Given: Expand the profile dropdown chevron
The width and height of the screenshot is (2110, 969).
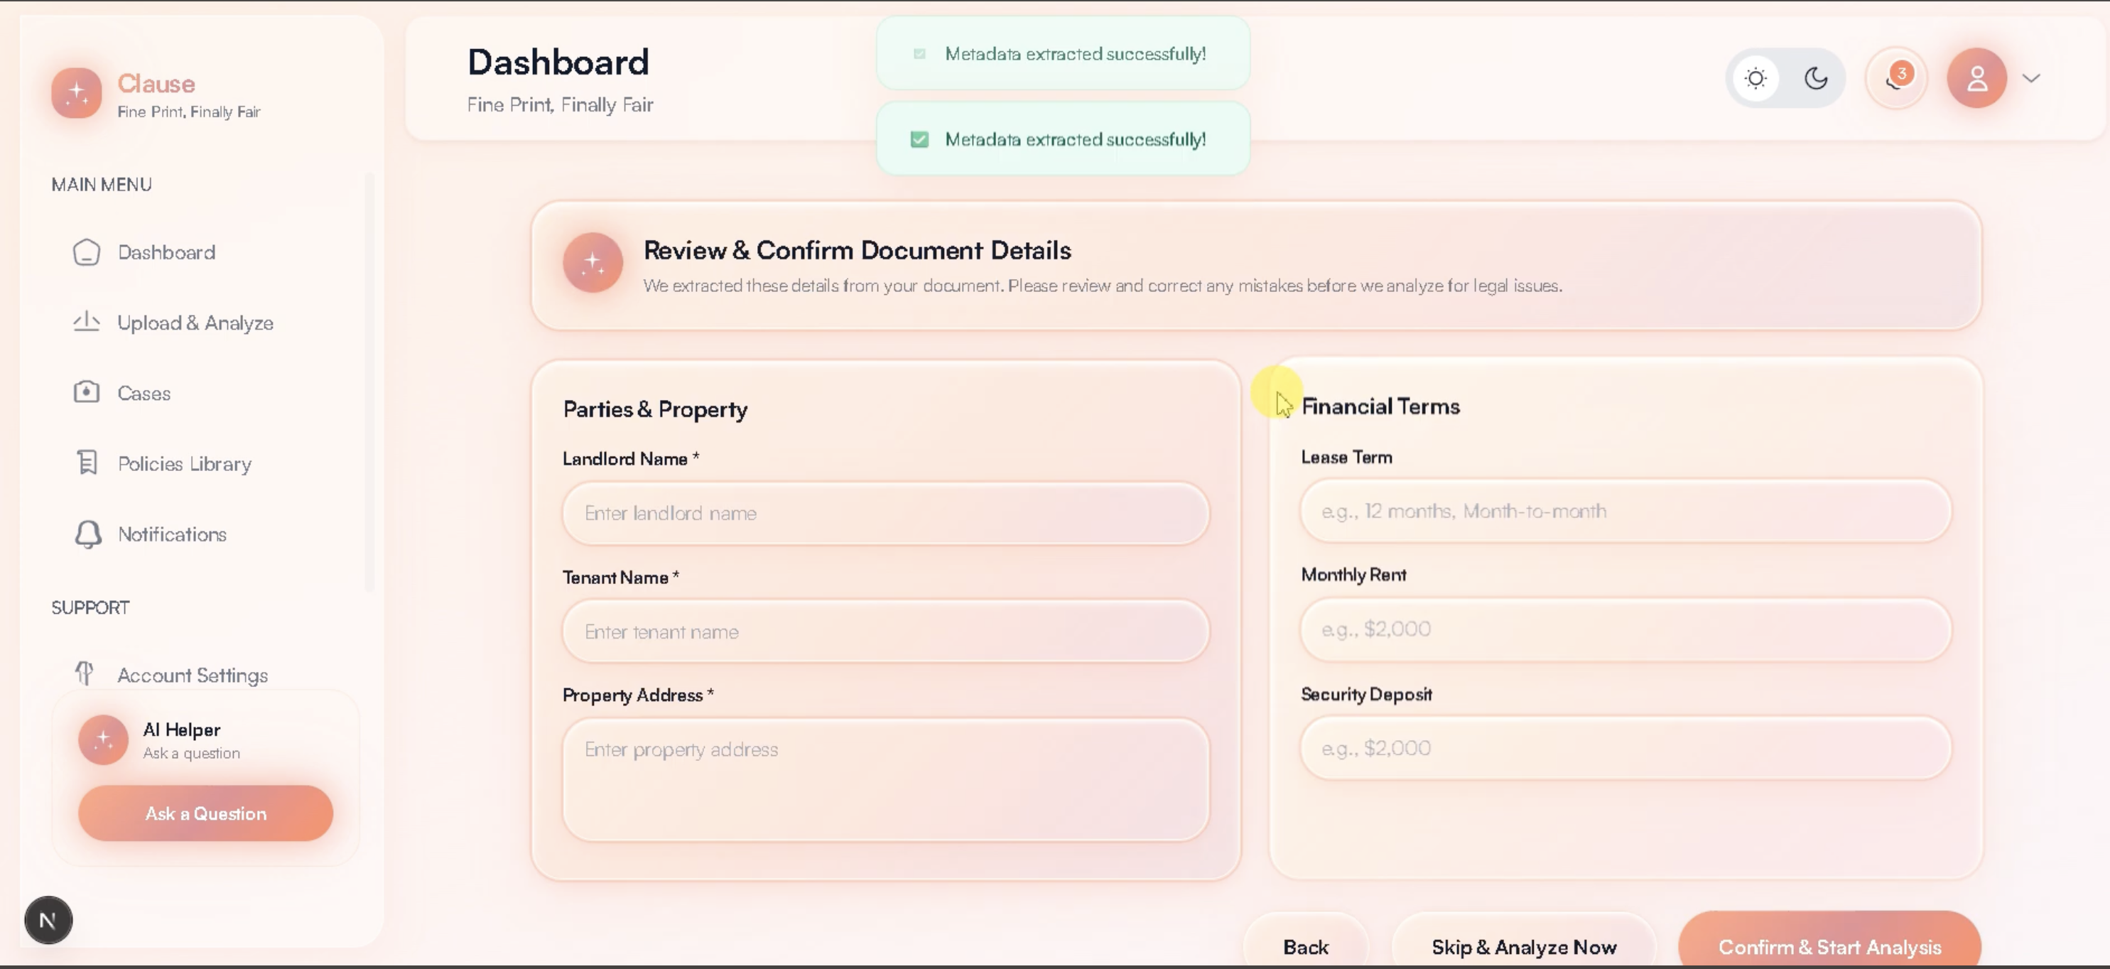Looking at the screenshot, I should pyautogui.click(x=2030, y=79).
